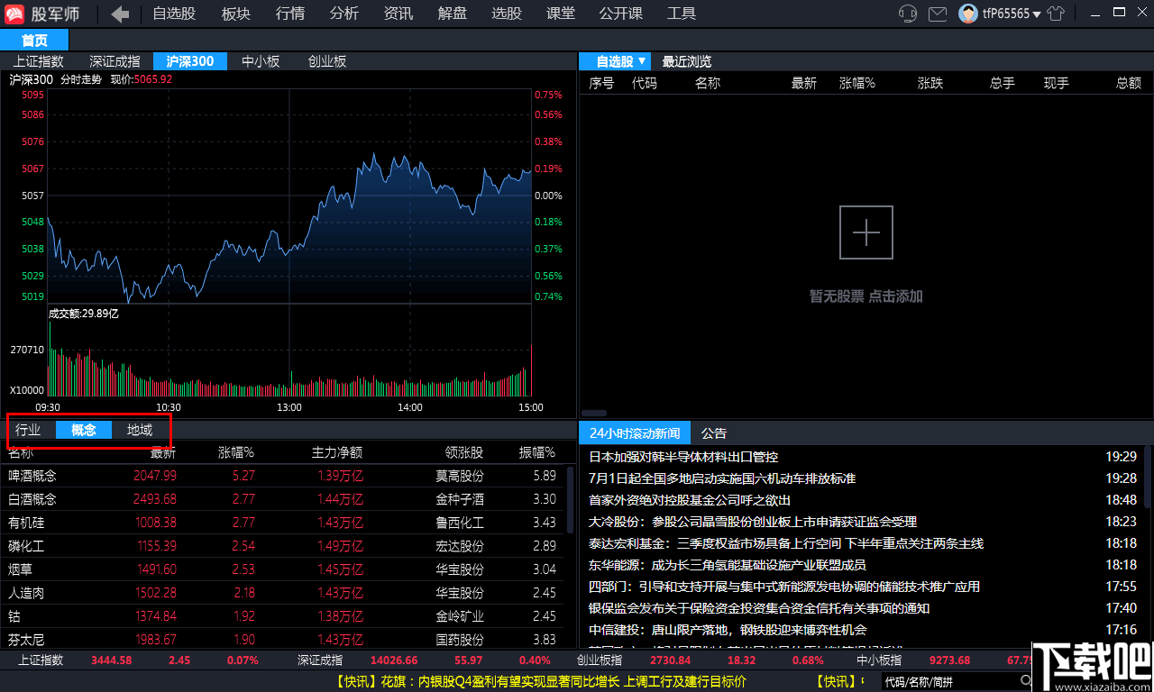Switch sector list to 行业 tab
Image resolution: width=1154 pixels, height=692 pixels.
(x=28, y=430)
